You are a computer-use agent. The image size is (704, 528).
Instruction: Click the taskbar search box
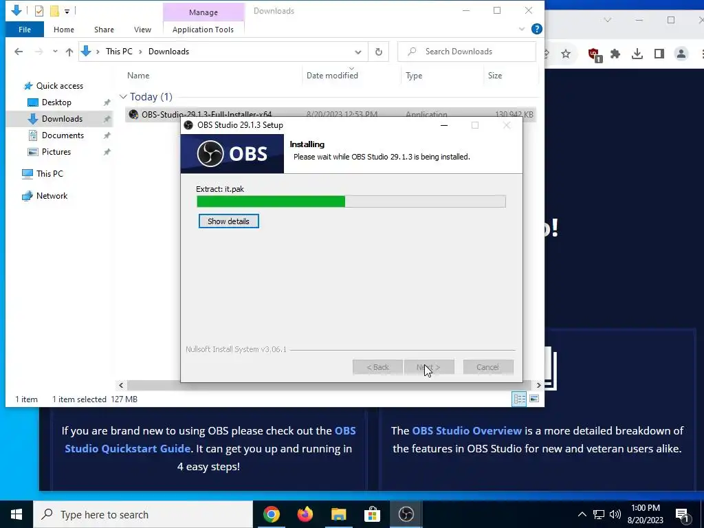click(x=143, y=514)
